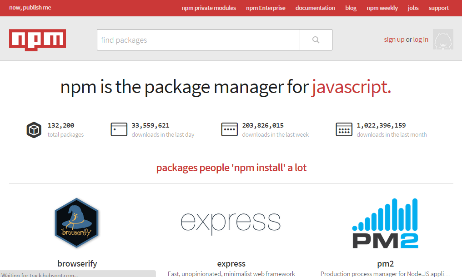Click the 203,826,015 downloads count
The image size is (462, 277).
(x=263, y=125)
